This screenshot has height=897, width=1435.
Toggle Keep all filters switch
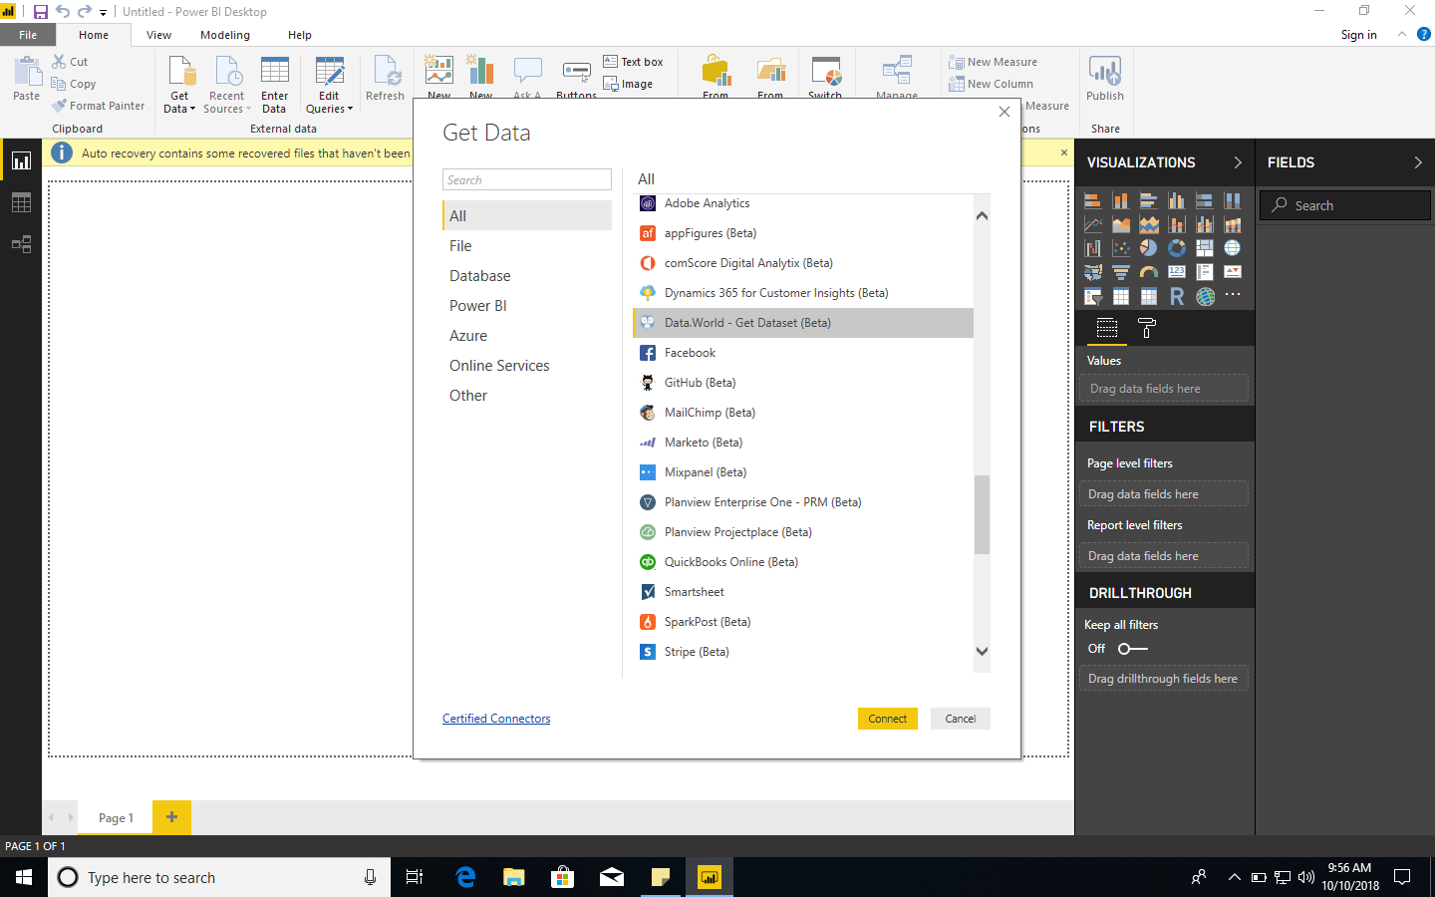click(1132, 649)
